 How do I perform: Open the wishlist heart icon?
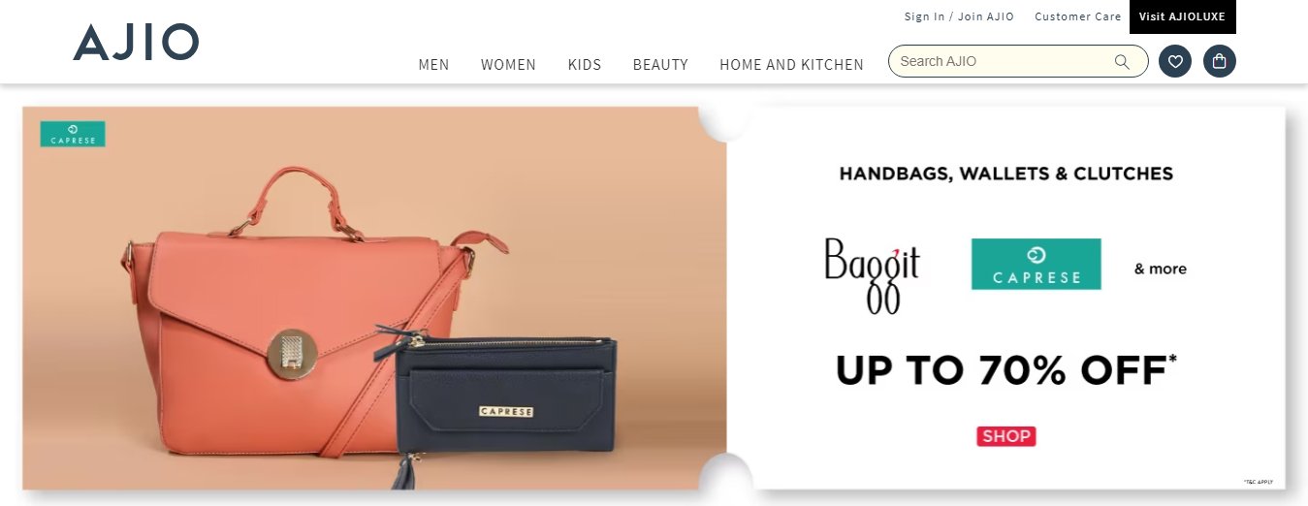1175,62
